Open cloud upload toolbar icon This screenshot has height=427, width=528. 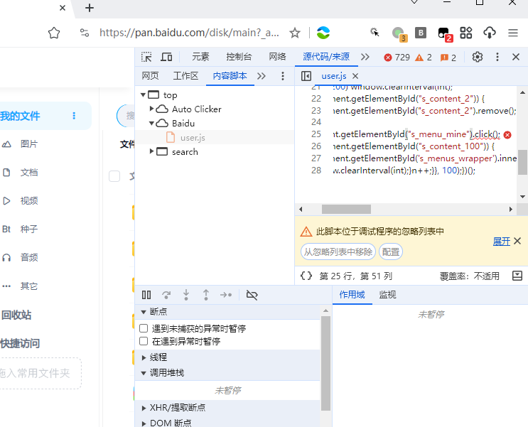pos(490,33)
